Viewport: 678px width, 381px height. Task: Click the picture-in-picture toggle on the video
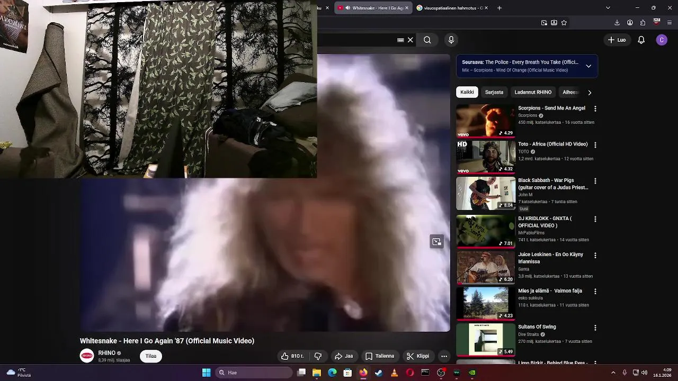pyautogui.click(x=436, y=241)
